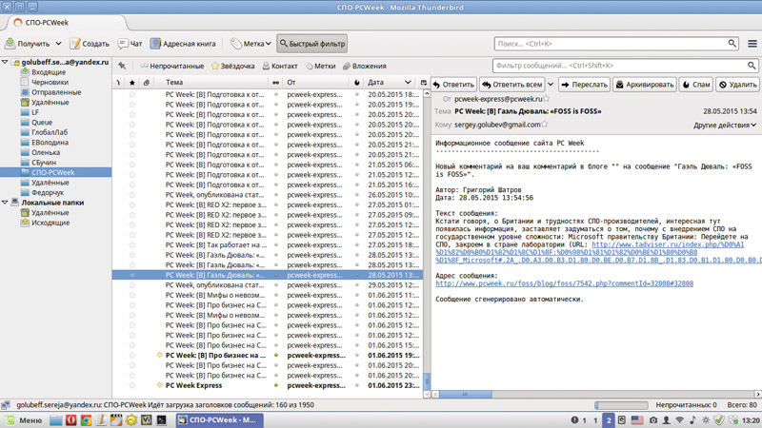Viewport: 762px width, 428px height.
Task: Pin the quick filter with the pushpin icon
Action: [122, 66]
